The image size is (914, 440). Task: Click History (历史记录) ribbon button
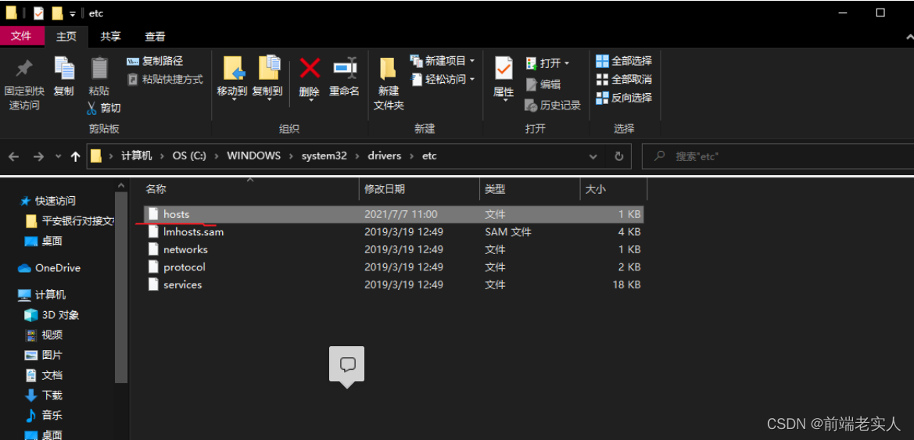[554, 105]
